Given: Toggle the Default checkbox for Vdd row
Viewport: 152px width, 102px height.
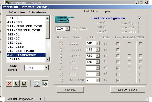Looking at the screenshot, I should point(129,74).
